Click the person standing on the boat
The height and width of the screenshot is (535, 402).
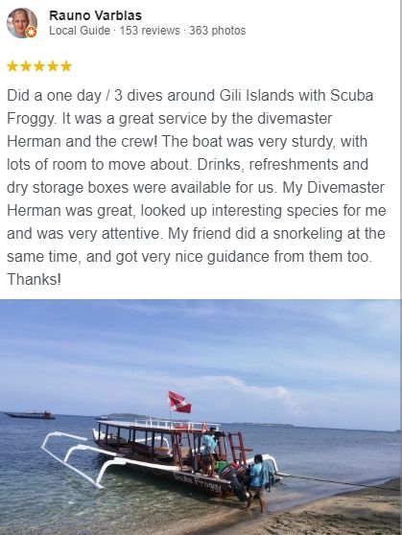point(209,451)
